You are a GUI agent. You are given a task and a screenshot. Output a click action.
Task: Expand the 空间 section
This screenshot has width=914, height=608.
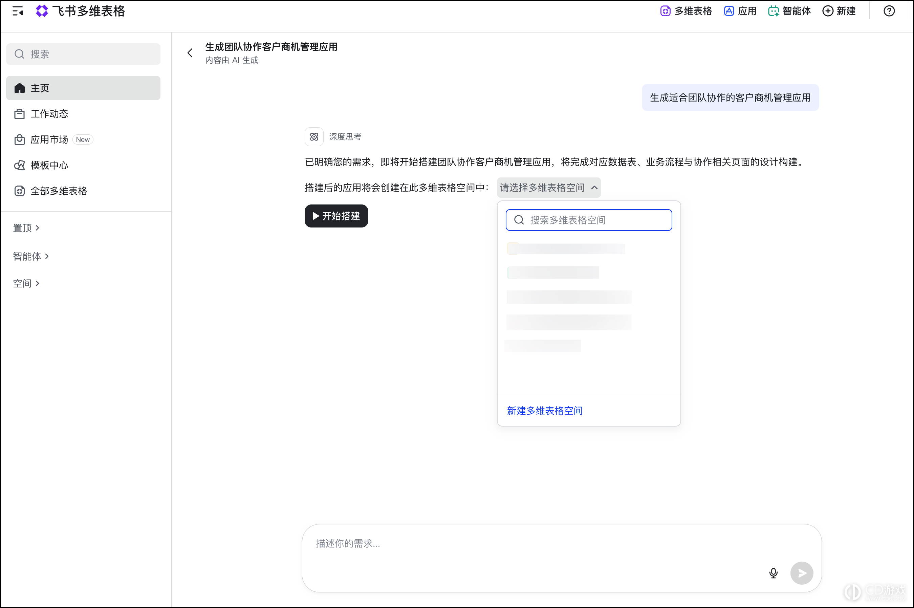(26, 283)
